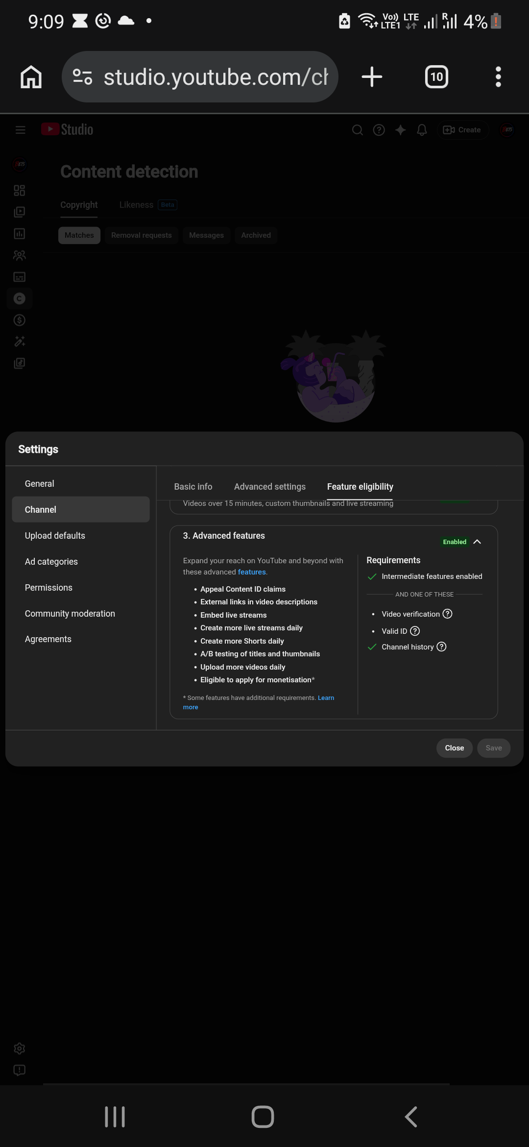Click the help icon next to Channel history

[x=441, y=647]
